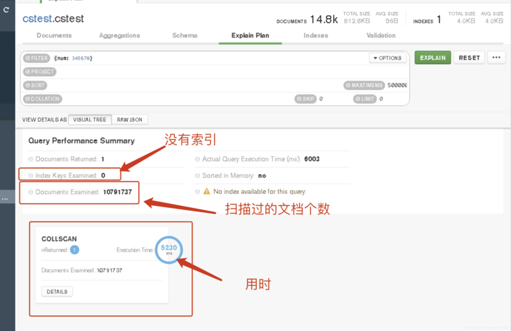
Task: Click the MAXTIMEMS label info icon
Action: pyautogui.click(x=348, y=85)
